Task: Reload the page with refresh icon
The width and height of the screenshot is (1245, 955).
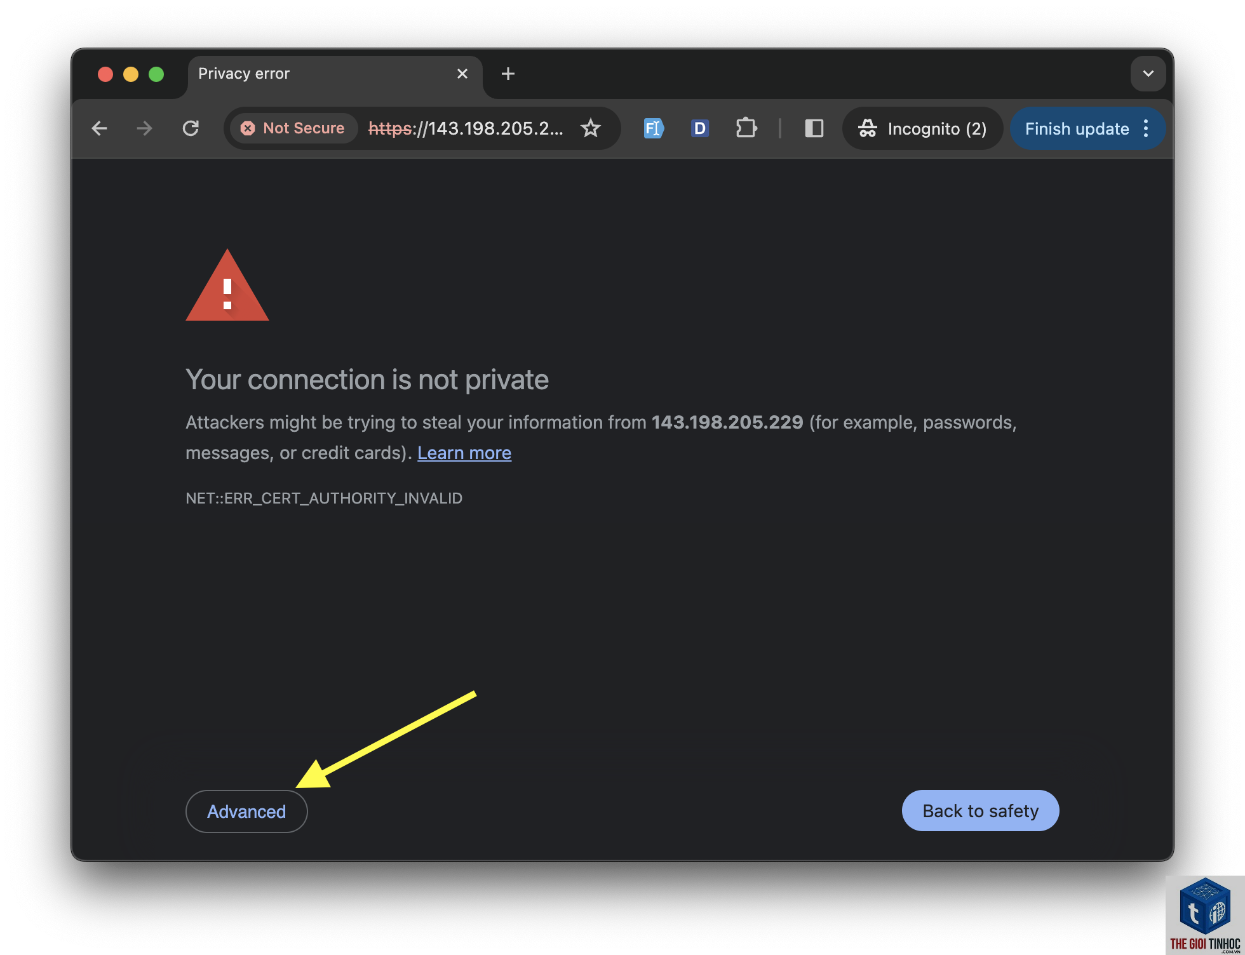Action: [191, 128]
